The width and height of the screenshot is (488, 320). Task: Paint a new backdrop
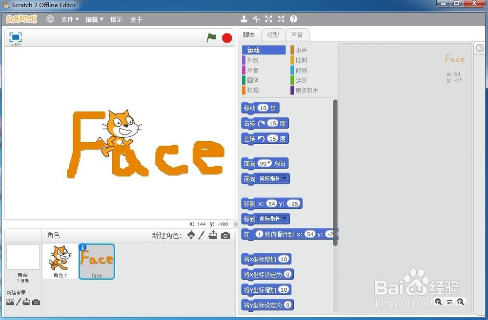coord(19,301)
